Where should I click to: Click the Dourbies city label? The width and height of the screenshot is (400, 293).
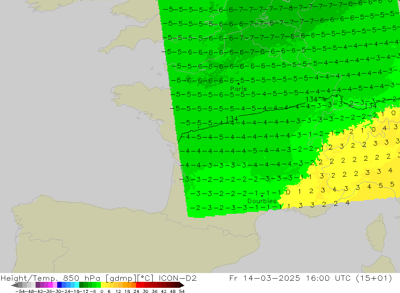[262, 201]
